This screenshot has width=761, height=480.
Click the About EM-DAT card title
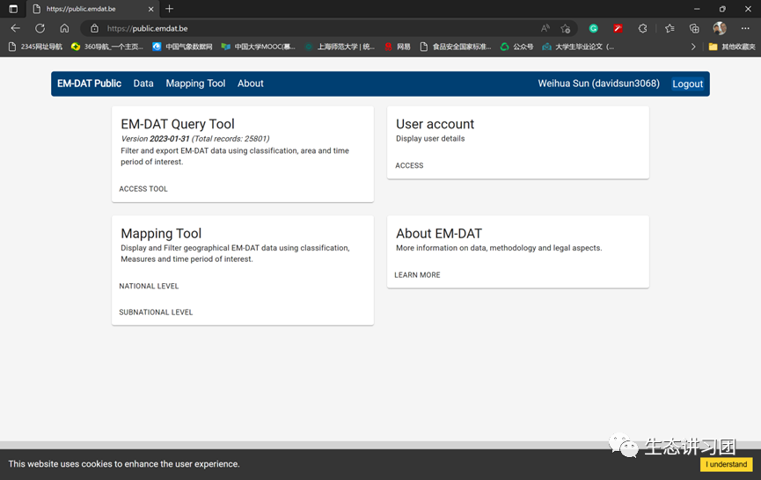click(x=439, y=234)
